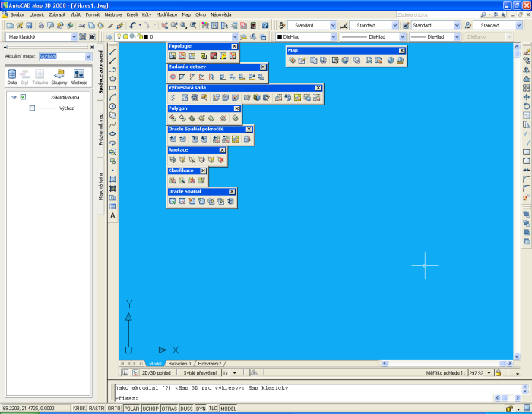Click the black color swatch beside DleHlad
Image resolution: width=532 pixels, height=414 pixels.
(x=280, y=37)
